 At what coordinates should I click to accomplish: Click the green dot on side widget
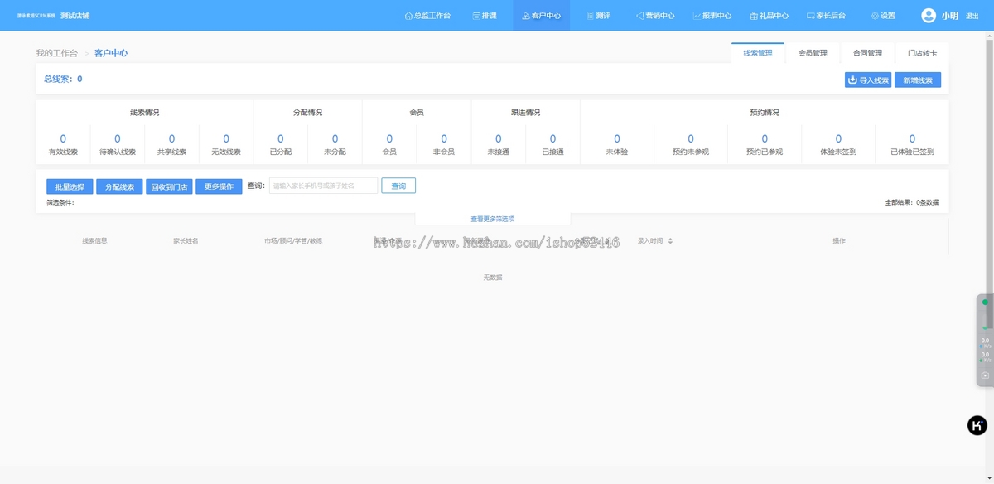tap(985, 302)
